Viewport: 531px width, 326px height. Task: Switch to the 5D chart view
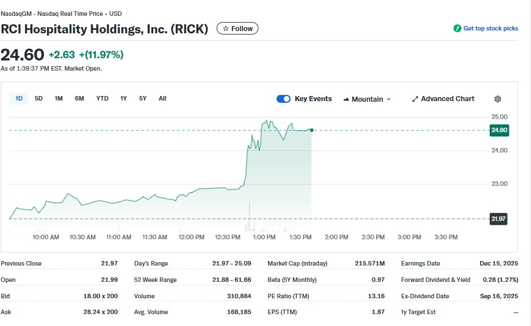click(38, 98)
